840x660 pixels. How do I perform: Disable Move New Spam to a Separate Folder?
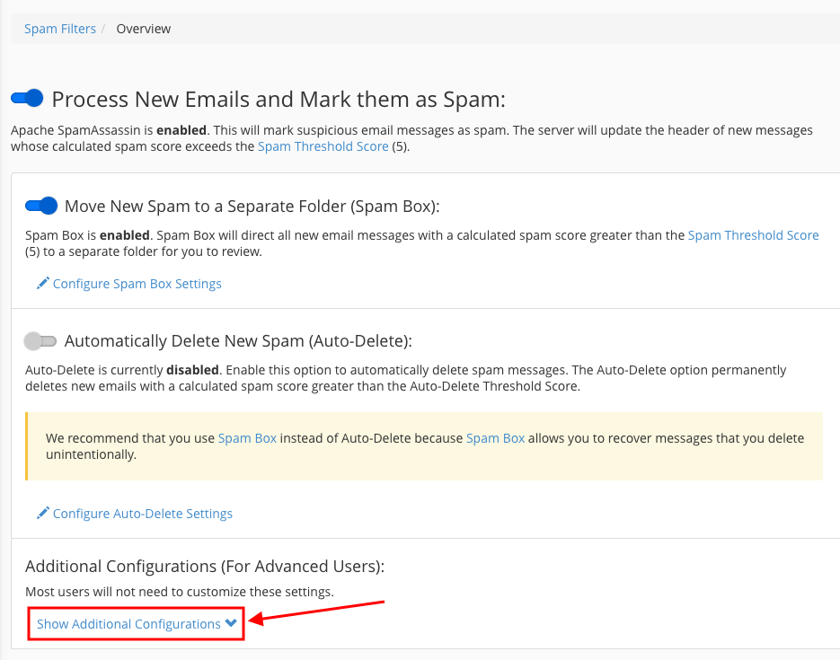(40, 206)
